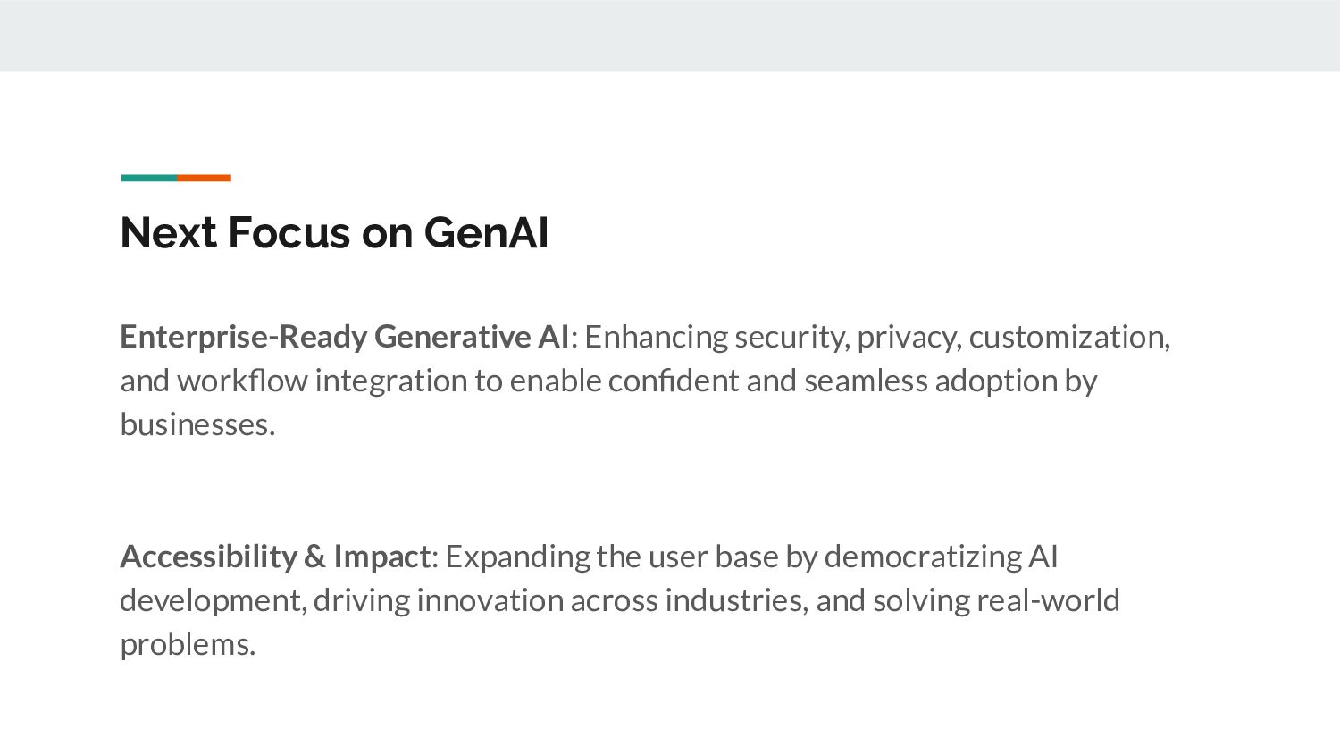
Task: Click the word 'industries' in second paragraph
Action: [736, 600]
